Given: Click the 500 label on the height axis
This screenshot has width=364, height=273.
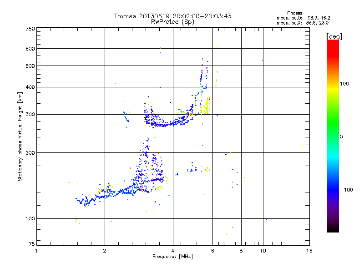Looking at the screenshot, I should tap(30, 66).
